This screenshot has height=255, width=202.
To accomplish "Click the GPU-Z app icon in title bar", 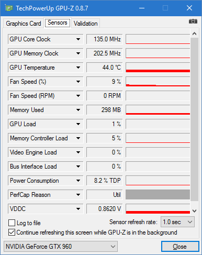I will pos(9,8).
